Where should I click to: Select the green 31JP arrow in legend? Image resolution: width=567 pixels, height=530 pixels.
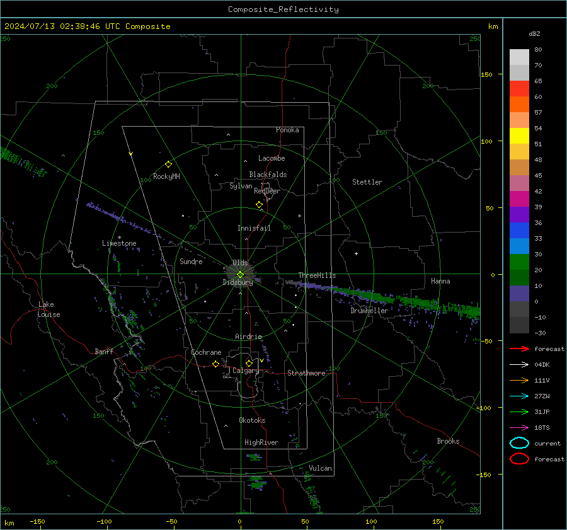coord(519,412)
